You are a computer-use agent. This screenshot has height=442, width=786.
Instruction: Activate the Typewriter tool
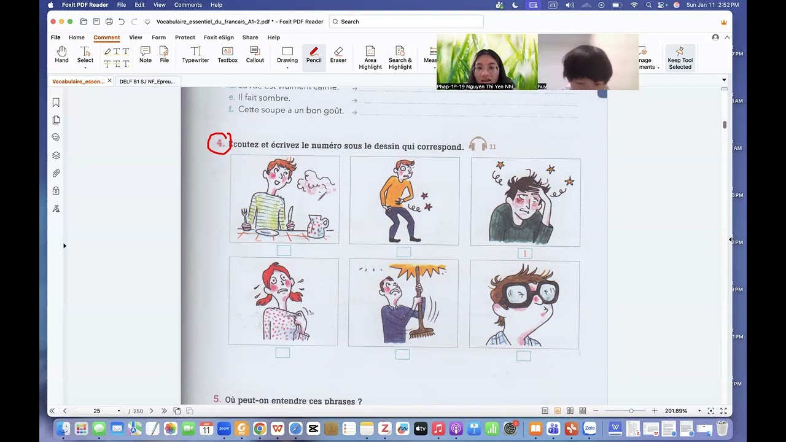[195, 55]
